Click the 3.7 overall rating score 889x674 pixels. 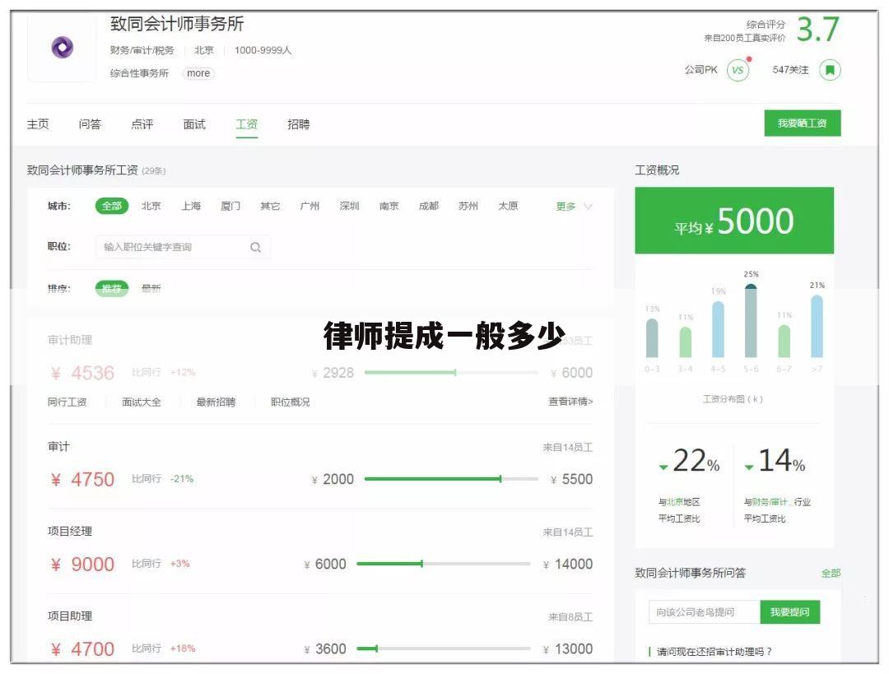pyautogui.click(x=817, y=29)
